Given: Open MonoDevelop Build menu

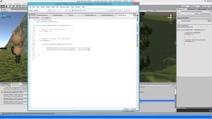Looking at the screenshot, I should click(53, 7).
